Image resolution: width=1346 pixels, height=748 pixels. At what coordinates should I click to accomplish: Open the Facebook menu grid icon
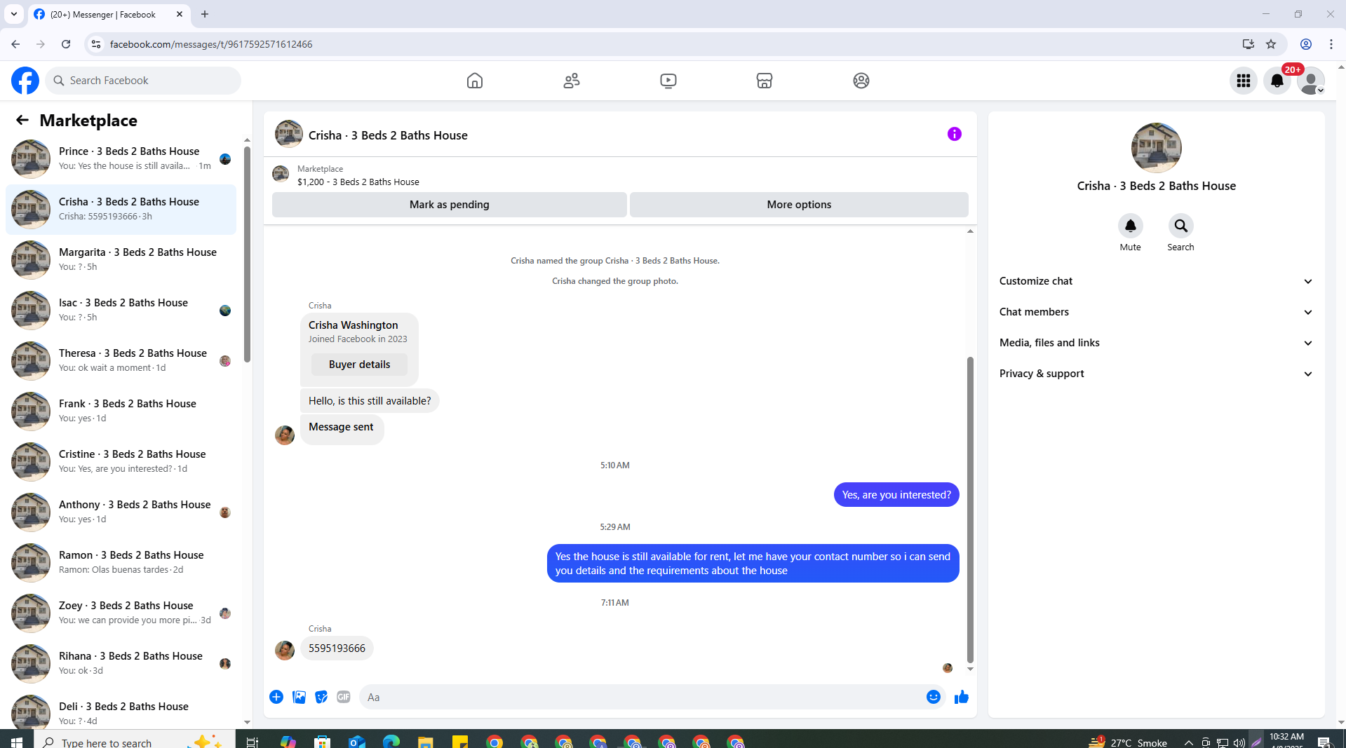tap(1244, 81)
